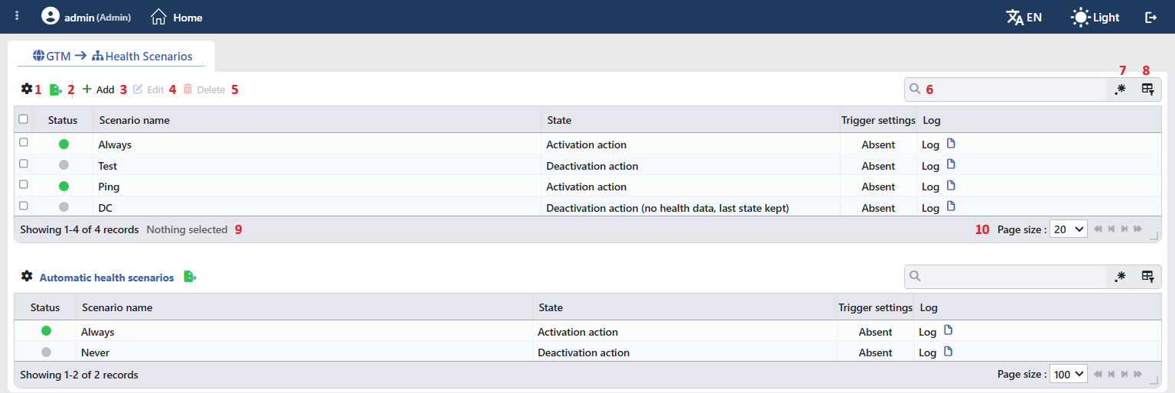The height and width of the screenshot is (393, 1175).
Task: Click the grey status dot for Never
Action: pyautogui.click(x=46, y=352)
